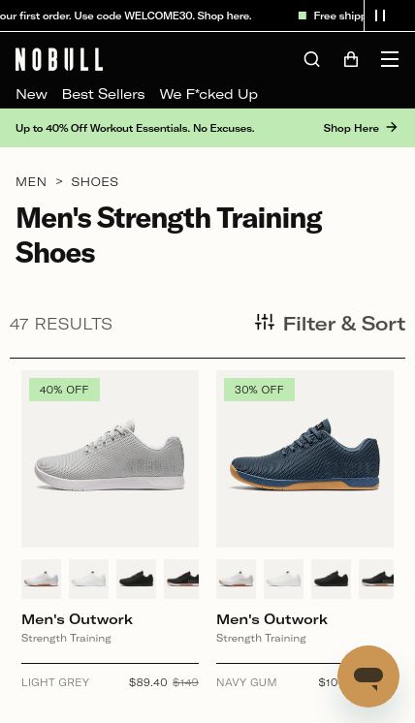The height and width of the screenshot is (723, 415).
Task: Open the New menu item
Action: 31,94
